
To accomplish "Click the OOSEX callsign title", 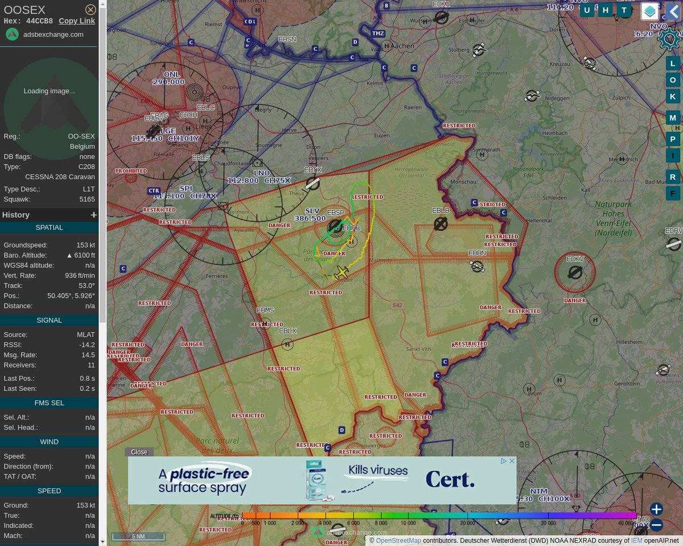I will click(24, 10).
